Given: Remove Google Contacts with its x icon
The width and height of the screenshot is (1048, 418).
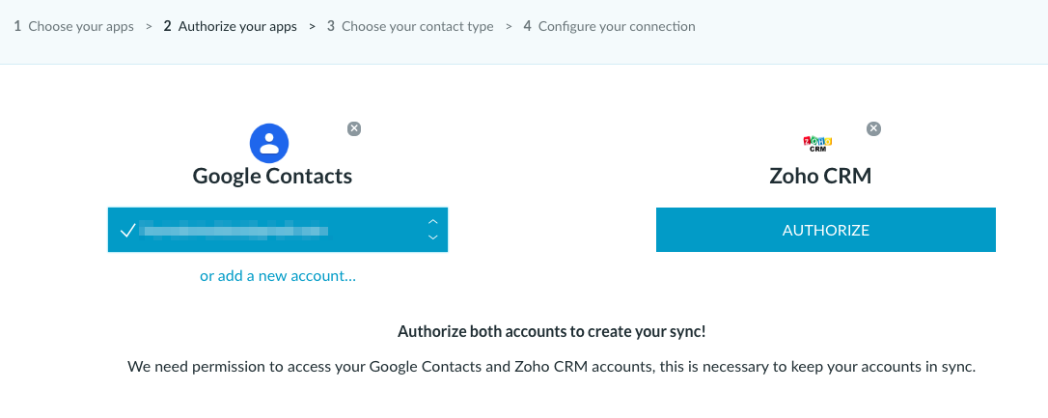Looking at the screenshot, I should pyautogui.click(x=354, y=129).
